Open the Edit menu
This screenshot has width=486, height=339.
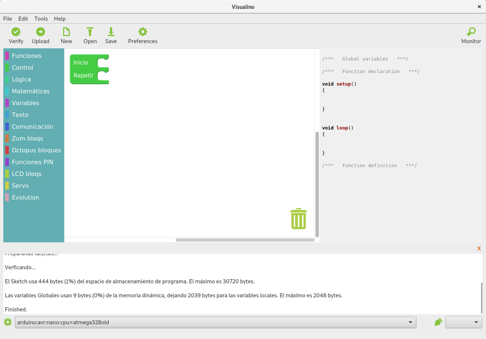click(23, 19)
